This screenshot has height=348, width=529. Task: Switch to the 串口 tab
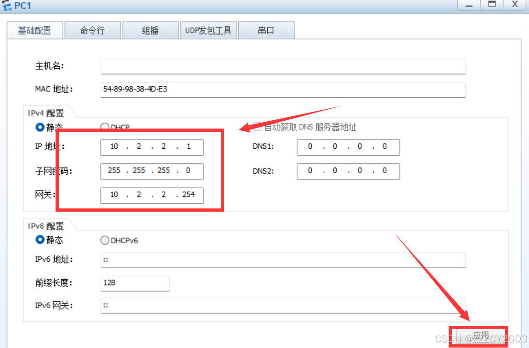coord(266,31)
